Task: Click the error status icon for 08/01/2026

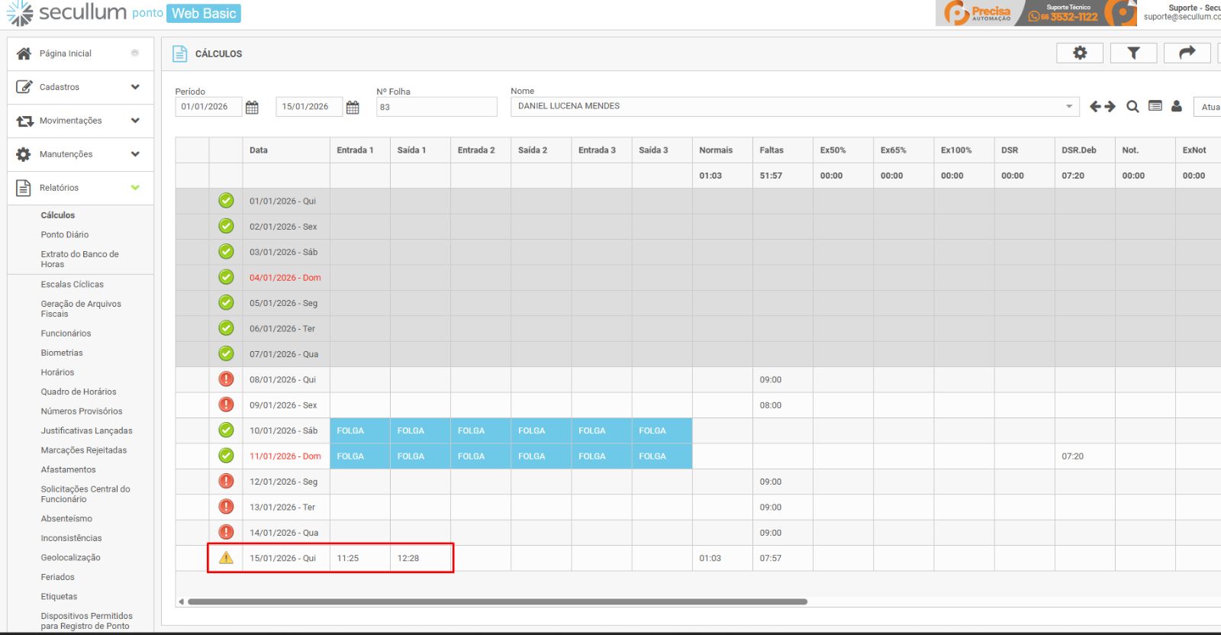Action: 226,379
